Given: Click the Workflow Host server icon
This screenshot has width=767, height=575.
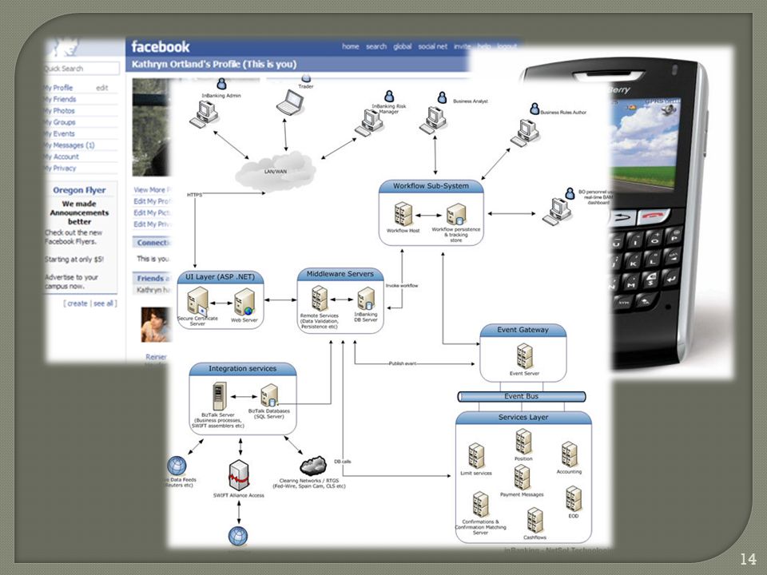Looking at the screenshot, I should pyautogui.click(x=403, y=214).
